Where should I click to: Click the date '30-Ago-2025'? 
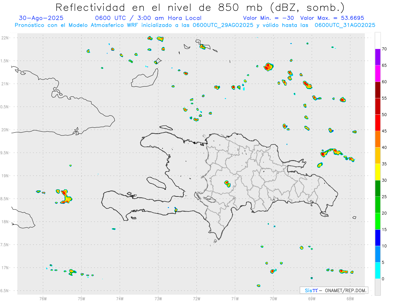tap(41, 18)
